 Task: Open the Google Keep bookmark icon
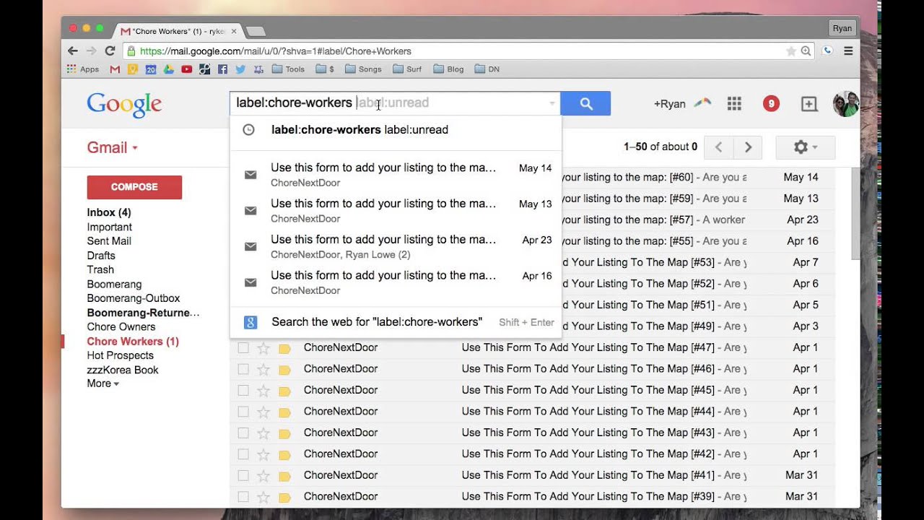pos(133,69)
